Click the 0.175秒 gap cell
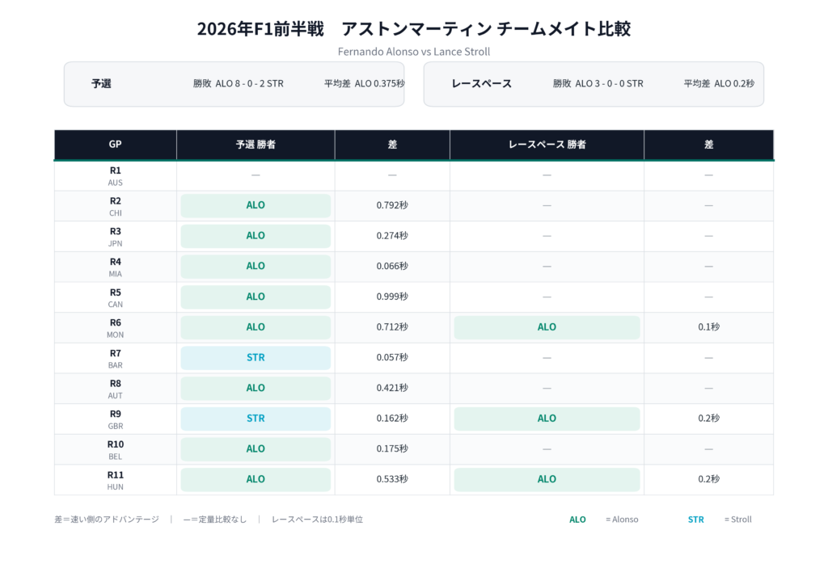Viewport: 828px width, 564px height. 392,449
